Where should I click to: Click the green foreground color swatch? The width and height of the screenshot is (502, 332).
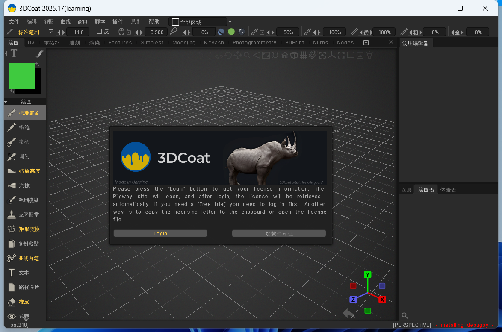22,76
